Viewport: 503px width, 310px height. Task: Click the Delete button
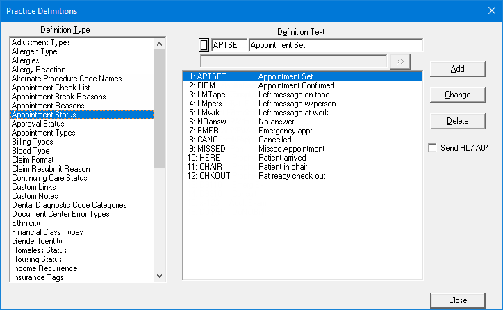457,121
